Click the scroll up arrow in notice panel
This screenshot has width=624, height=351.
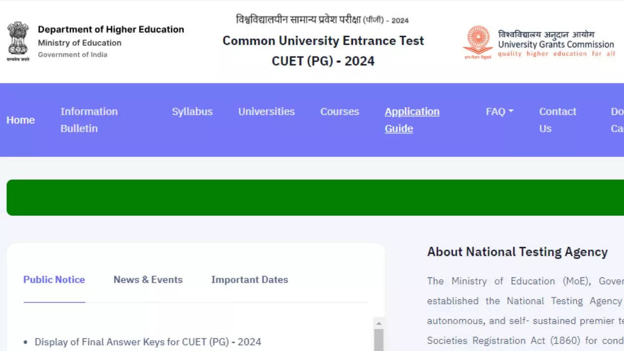click(x=379, y=323)
